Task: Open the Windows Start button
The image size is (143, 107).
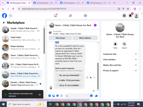Action: pos(3,104)
